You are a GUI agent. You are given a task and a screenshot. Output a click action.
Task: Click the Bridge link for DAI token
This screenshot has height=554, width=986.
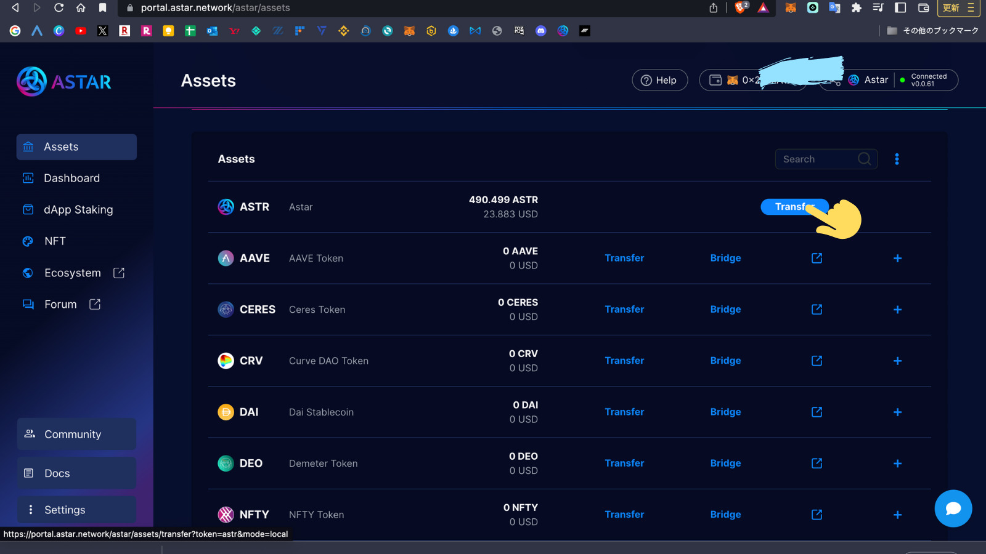[725, 412]
